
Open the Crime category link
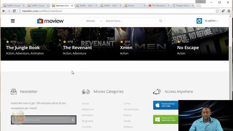[127, 103]
